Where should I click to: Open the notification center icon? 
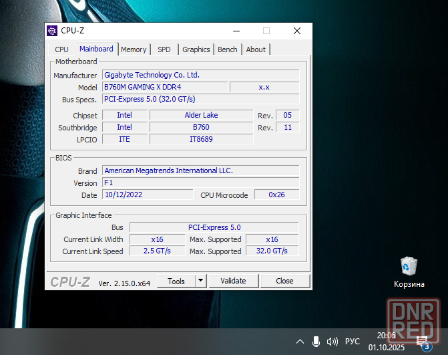pyautogui.click(x=423, y=342)
